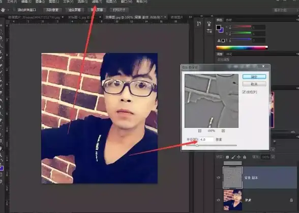Viewport: 299px width, 213px height.
Task: Toggle the 滚动所有窗口 scroll all windows checkbox
Action: pyautogui.click(x=14, y=10)
